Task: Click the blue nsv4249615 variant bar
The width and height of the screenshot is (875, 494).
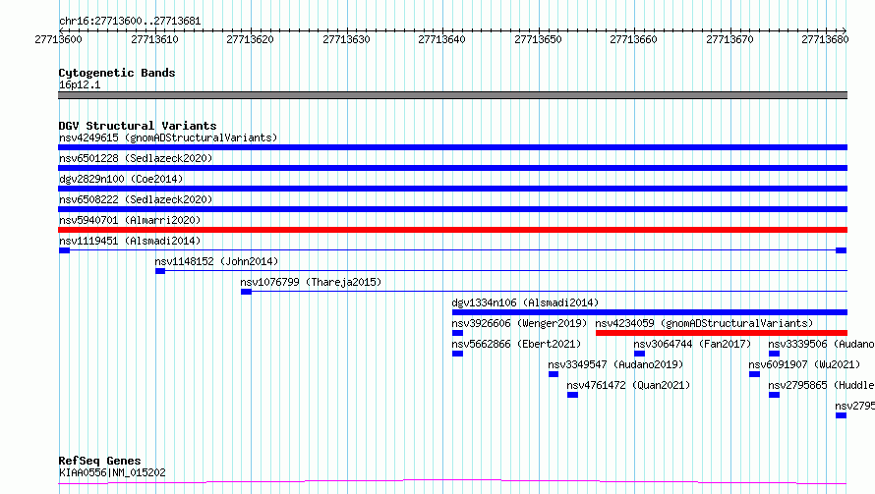Action: click(452, 147)
